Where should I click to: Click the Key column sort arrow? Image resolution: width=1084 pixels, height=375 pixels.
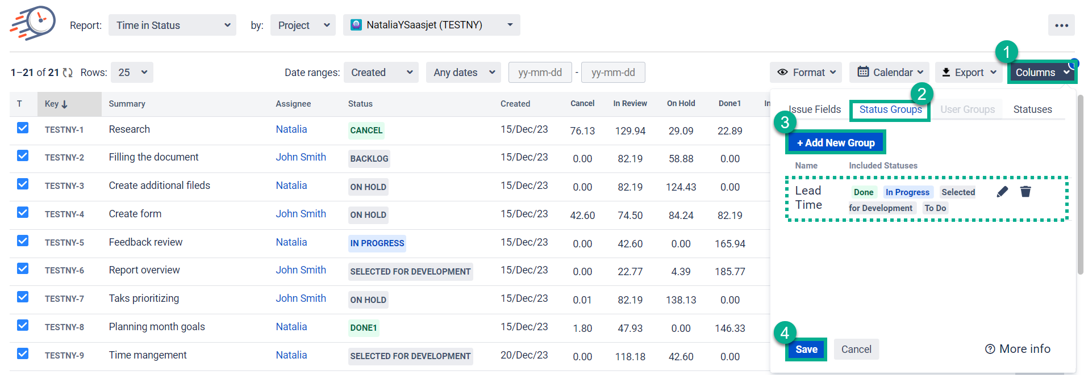(x=65, y=104)
